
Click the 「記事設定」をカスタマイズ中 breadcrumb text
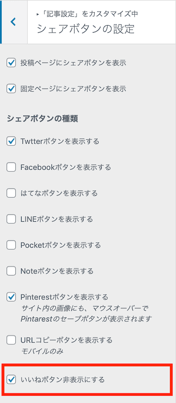pyautogui.click(x=88, y=14)
